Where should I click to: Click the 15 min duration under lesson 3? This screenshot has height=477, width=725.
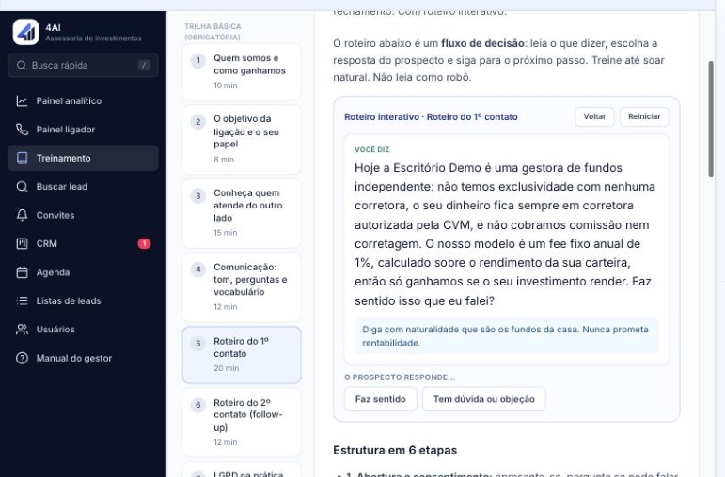coord(225,233)
